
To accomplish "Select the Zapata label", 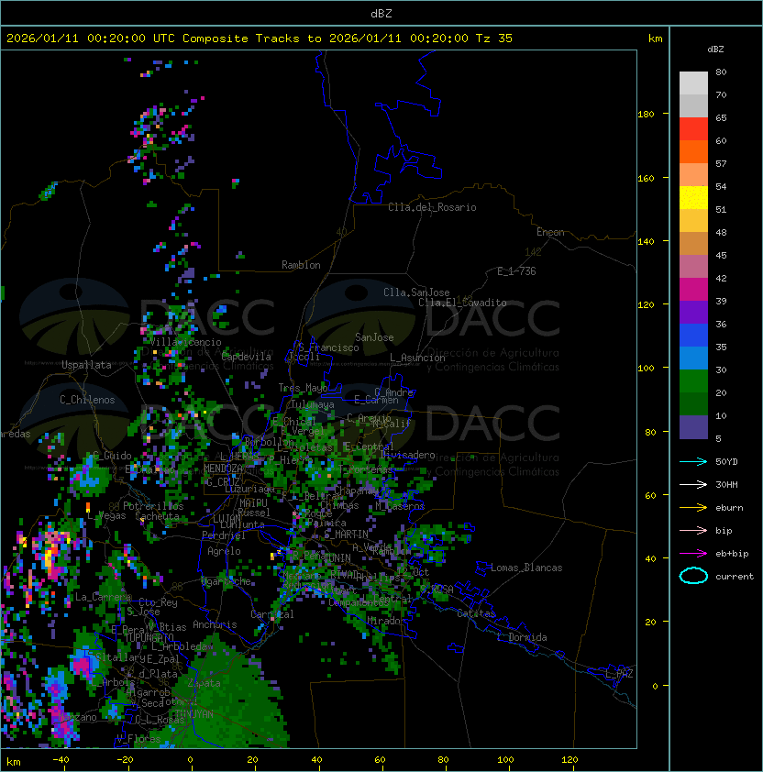I will coord(204,683).
